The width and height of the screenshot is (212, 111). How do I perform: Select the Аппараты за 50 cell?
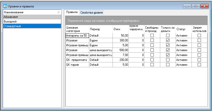(x=77, y=36)
